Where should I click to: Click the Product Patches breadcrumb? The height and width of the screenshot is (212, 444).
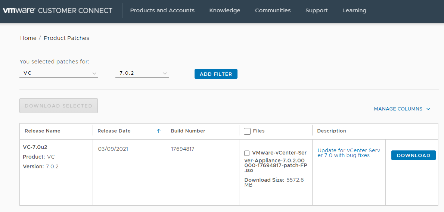pos(66,38)
